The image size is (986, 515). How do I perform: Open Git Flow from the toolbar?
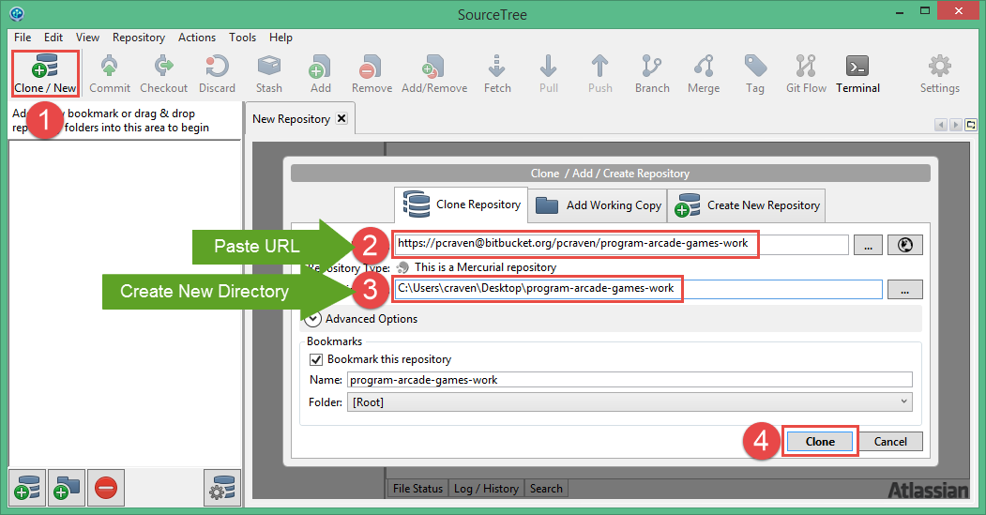point(806,73)
